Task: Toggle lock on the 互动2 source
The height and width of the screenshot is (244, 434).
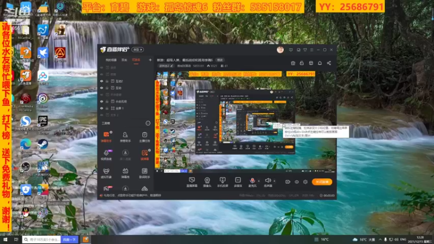Action: point(107,81)
